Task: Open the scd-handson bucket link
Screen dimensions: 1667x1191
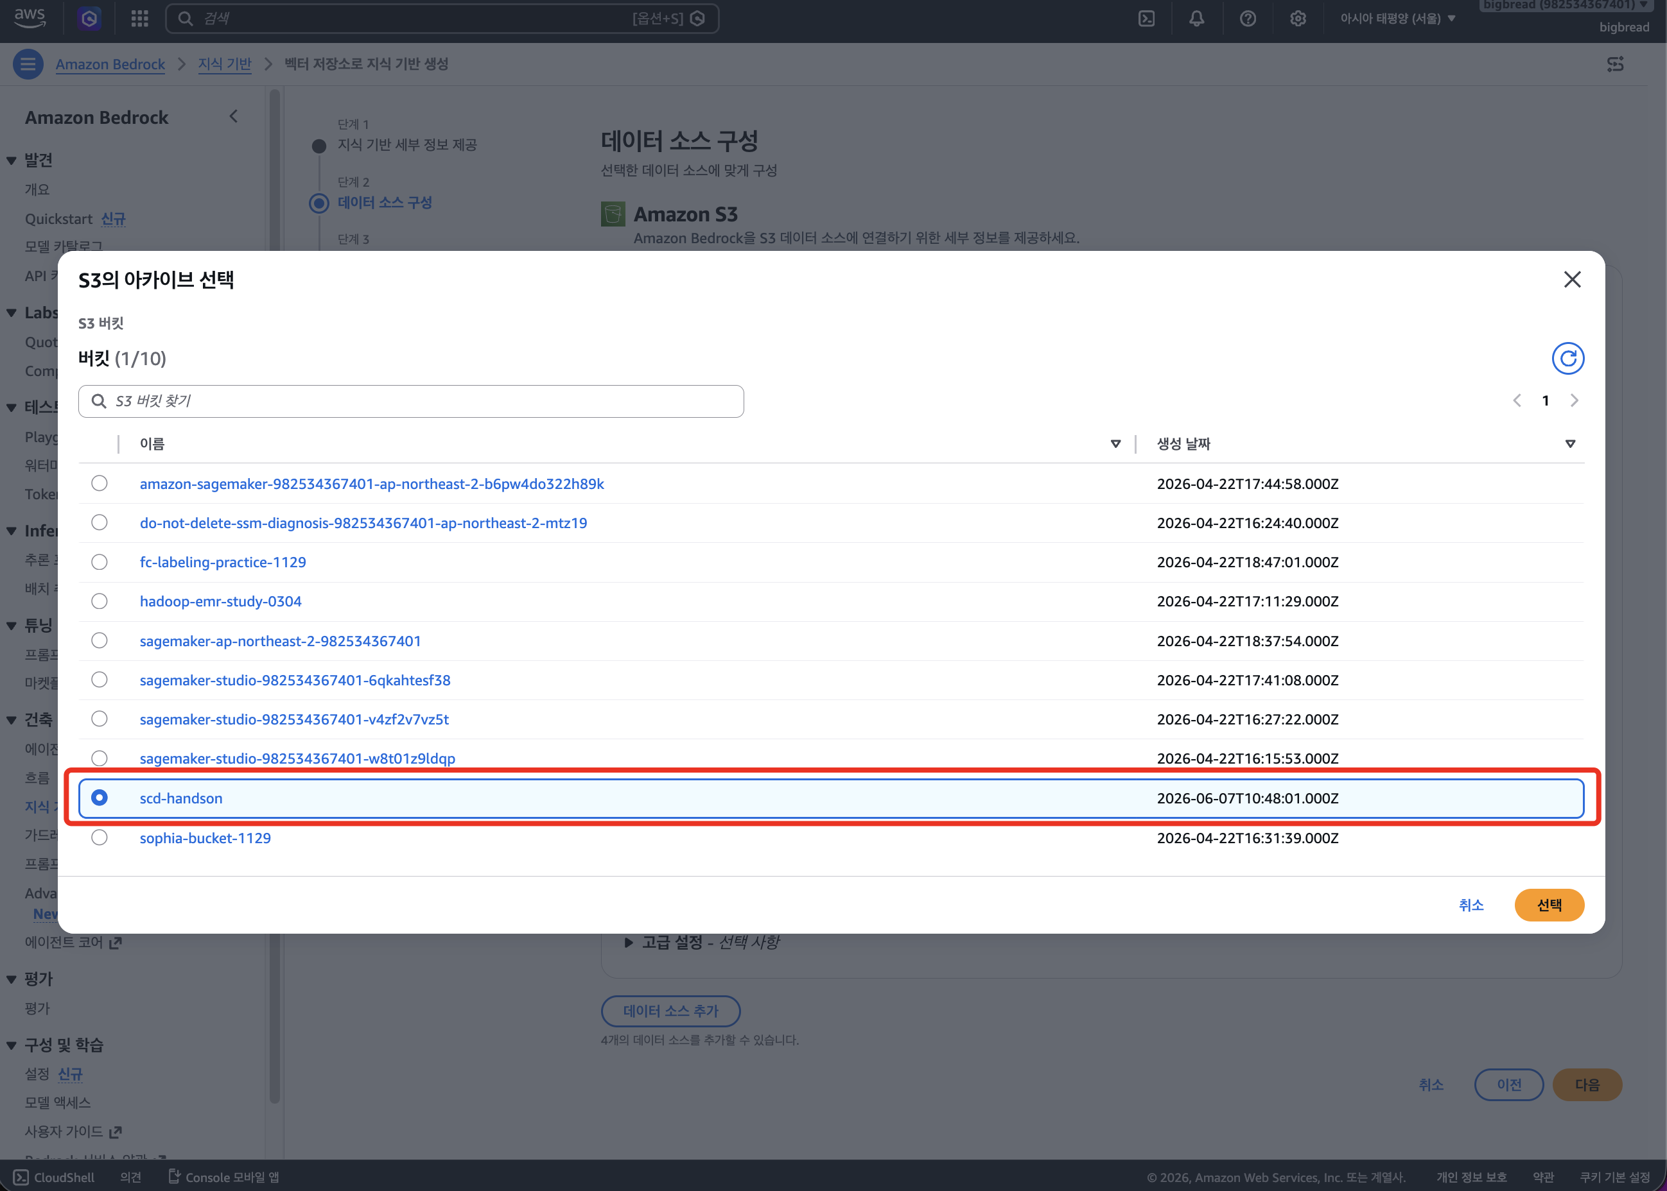Action: pos(181,798)
